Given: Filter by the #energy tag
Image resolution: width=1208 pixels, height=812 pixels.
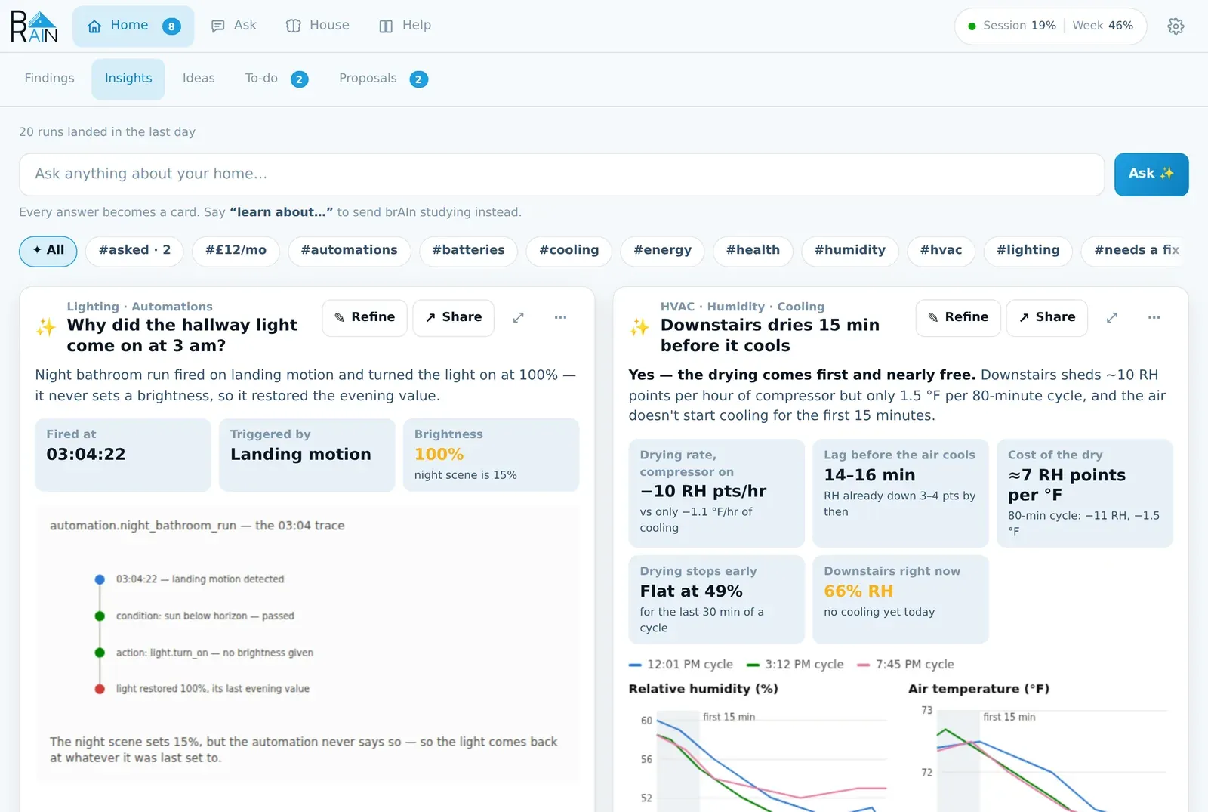Looking at the screenshot, I should tap(663, 251).
